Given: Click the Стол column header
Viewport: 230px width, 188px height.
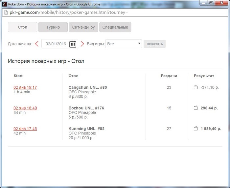Looking at the screenshot, I should tap(74, 76).
